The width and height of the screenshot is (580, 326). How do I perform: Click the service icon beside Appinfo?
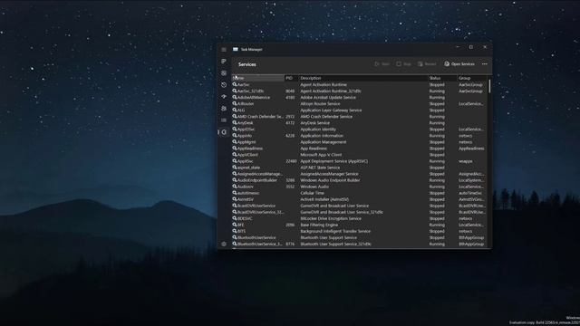point(235,136)
